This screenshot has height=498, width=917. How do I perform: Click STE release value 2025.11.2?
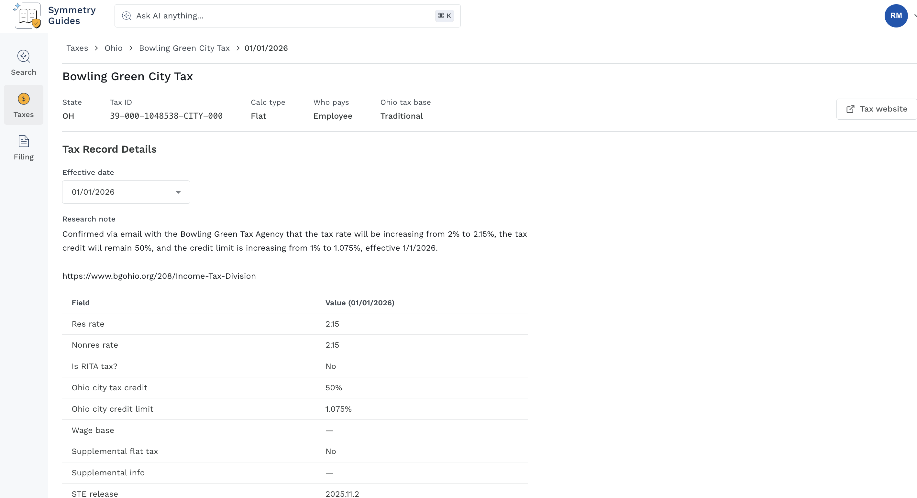click(342, 494)
